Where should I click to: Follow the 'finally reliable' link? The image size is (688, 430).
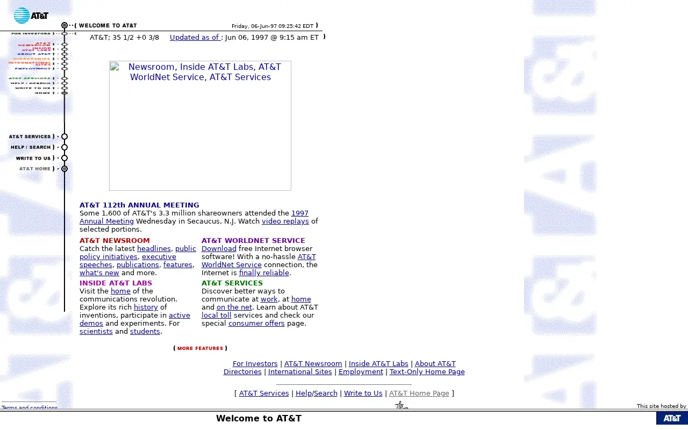pyautogui.click(x=264, y=273)
